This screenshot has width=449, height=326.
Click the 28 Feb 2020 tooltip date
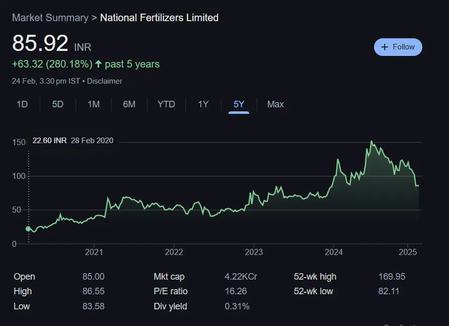92,141
